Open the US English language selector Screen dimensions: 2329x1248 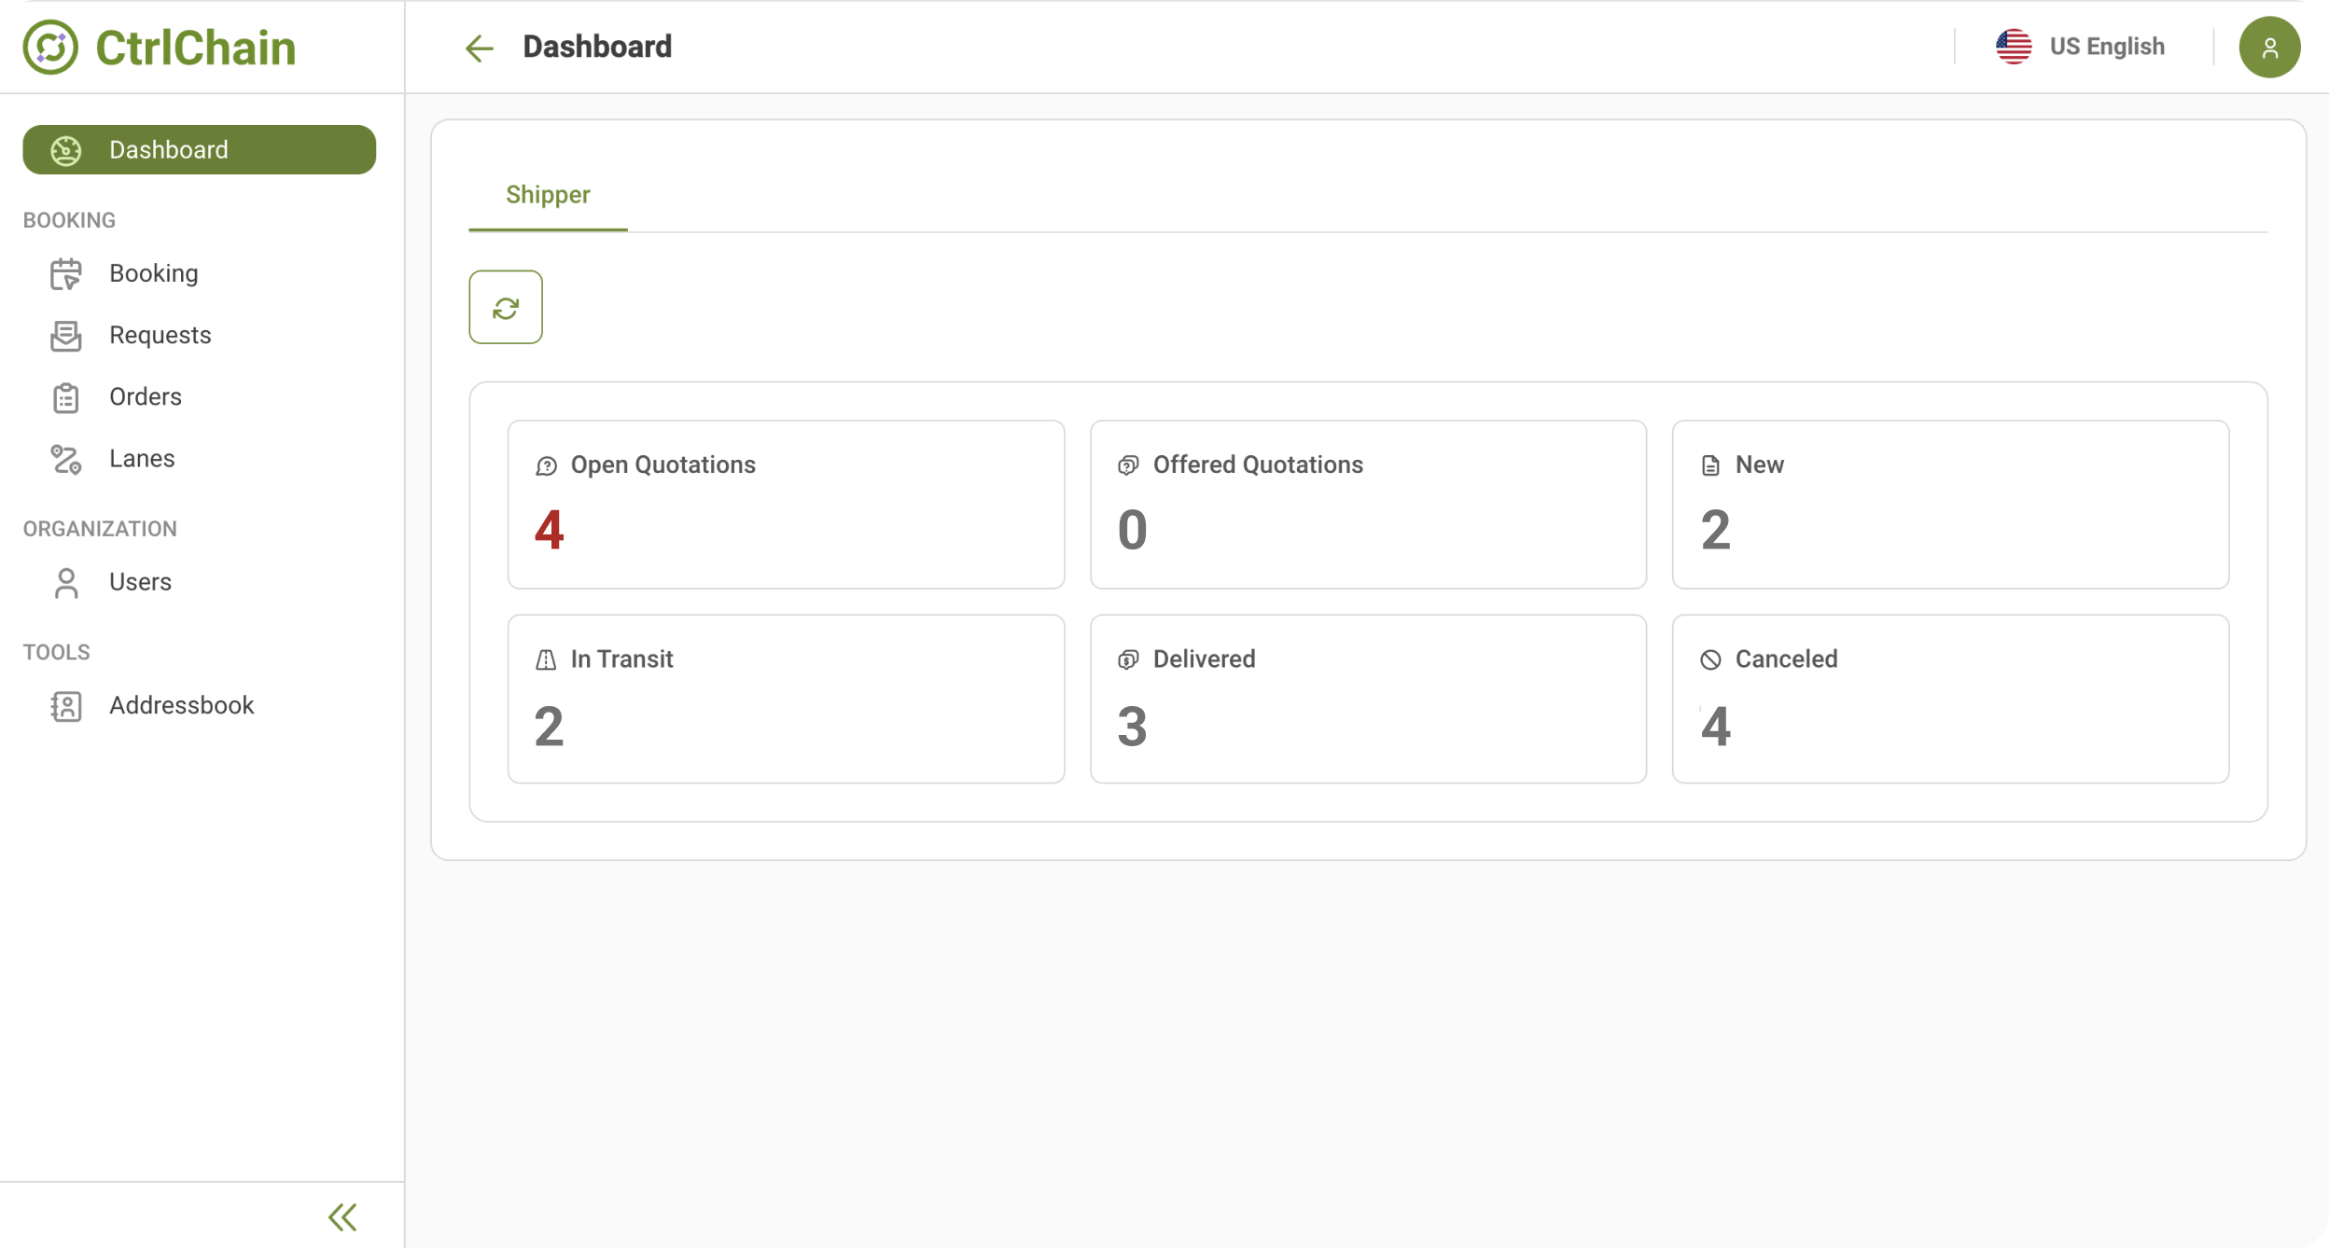2081,47
